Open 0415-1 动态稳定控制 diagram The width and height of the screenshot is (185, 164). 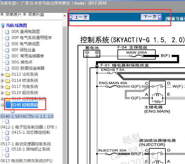31,132
